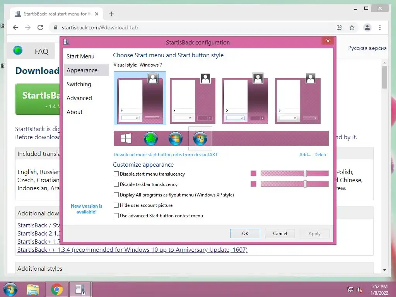396x297 pixels.
Task: Check Disable start menu translucency
Action: 116,174
